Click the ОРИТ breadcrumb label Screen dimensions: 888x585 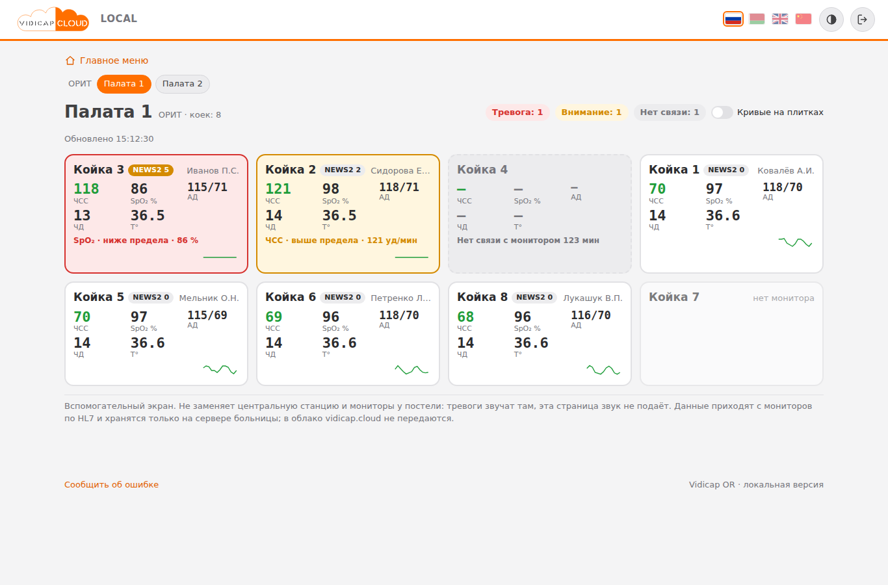(x=80, y=84)
